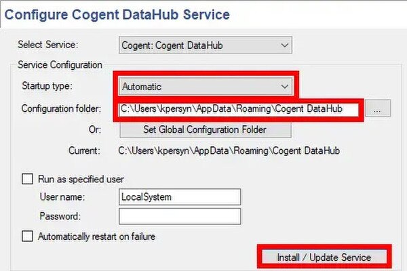
Task: Click the Configure Cogent DataHub Service heading
Action: tap(117, 14)
